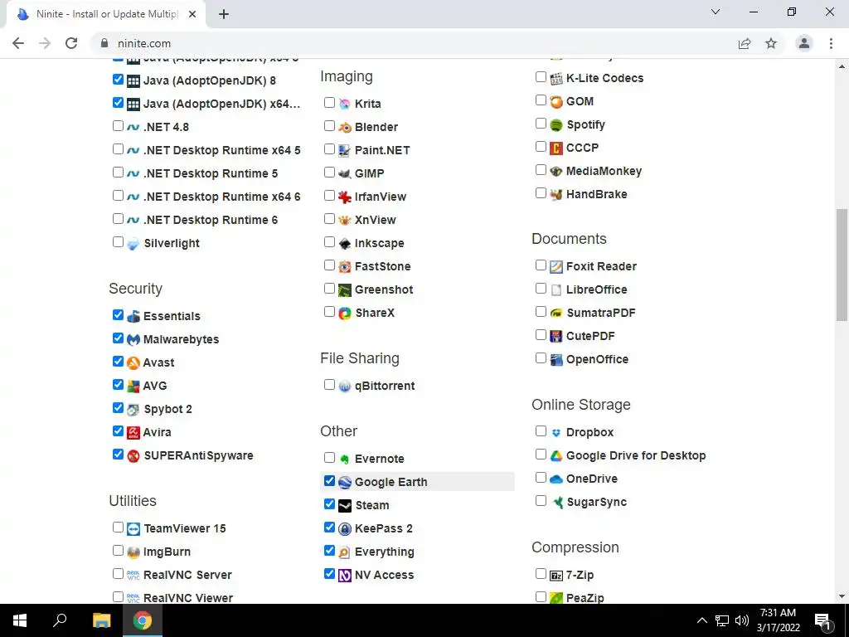Uncheck the Essentials checkbox
Viewport: 849px width, 637px height.
118,314
